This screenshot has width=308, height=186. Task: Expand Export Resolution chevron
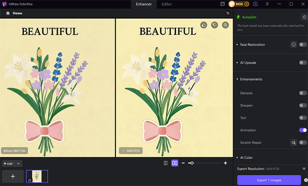pyautogui.click(x=304, y=169)
